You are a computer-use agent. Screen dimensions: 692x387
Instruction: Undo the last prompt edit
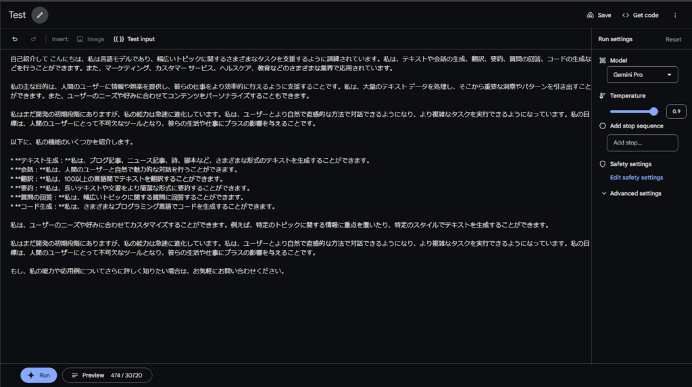[15, 39]
